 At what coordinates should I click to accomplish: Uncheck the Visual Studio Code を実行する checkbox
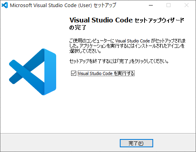point(73,73)
